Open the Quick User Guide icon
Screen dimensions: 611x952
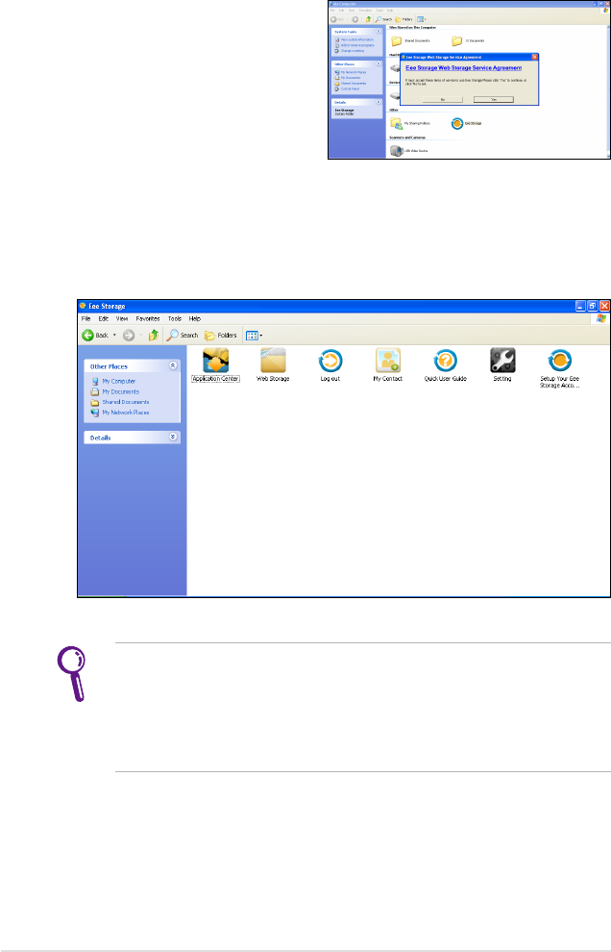446,361
